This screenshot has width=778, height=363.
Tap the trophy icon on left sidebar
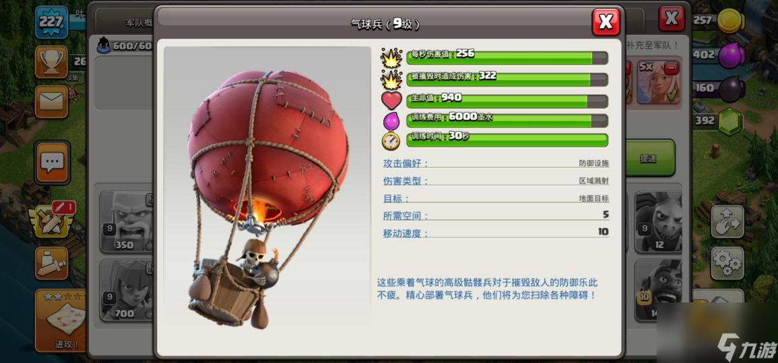[x=52, y=62]
